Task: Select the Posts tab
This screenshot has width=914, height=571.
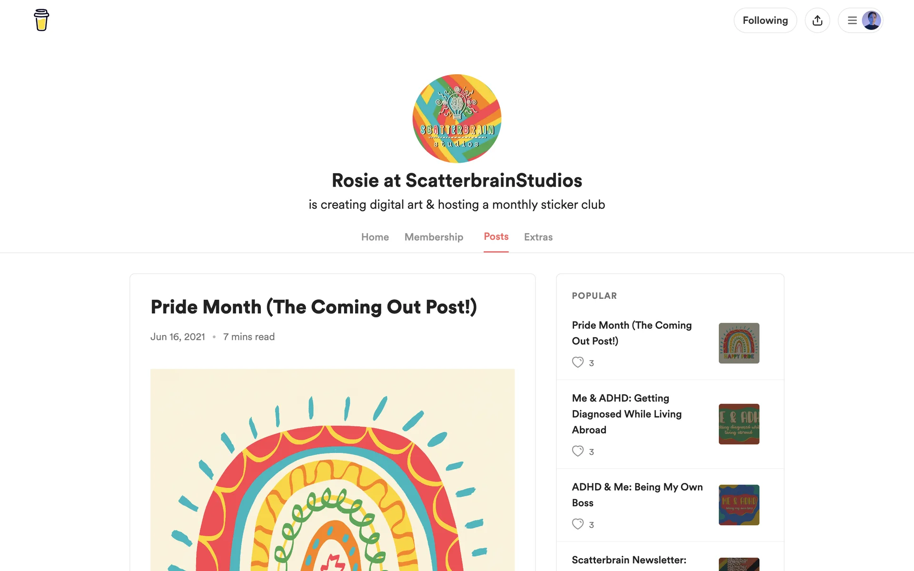Action: pos(496,236)
